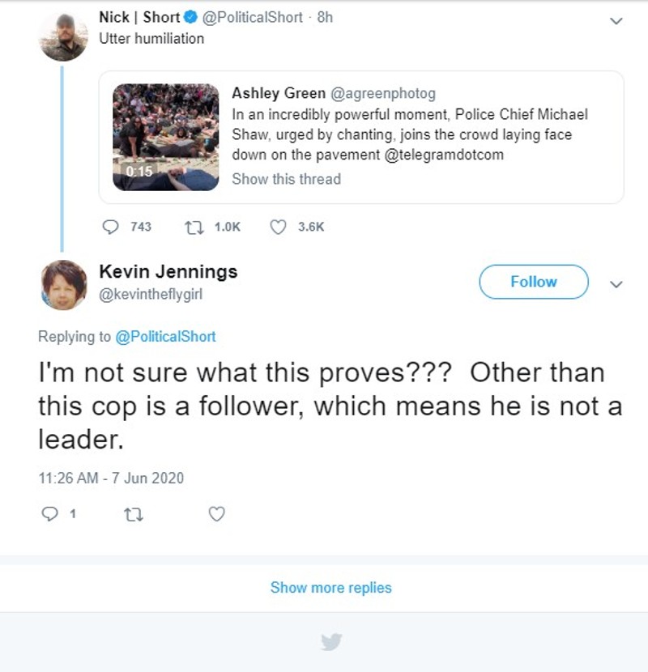The image size is (648, 672).
Task: Open "Show this thread" link
Action: pyautogui.click(x=286, y=179)
